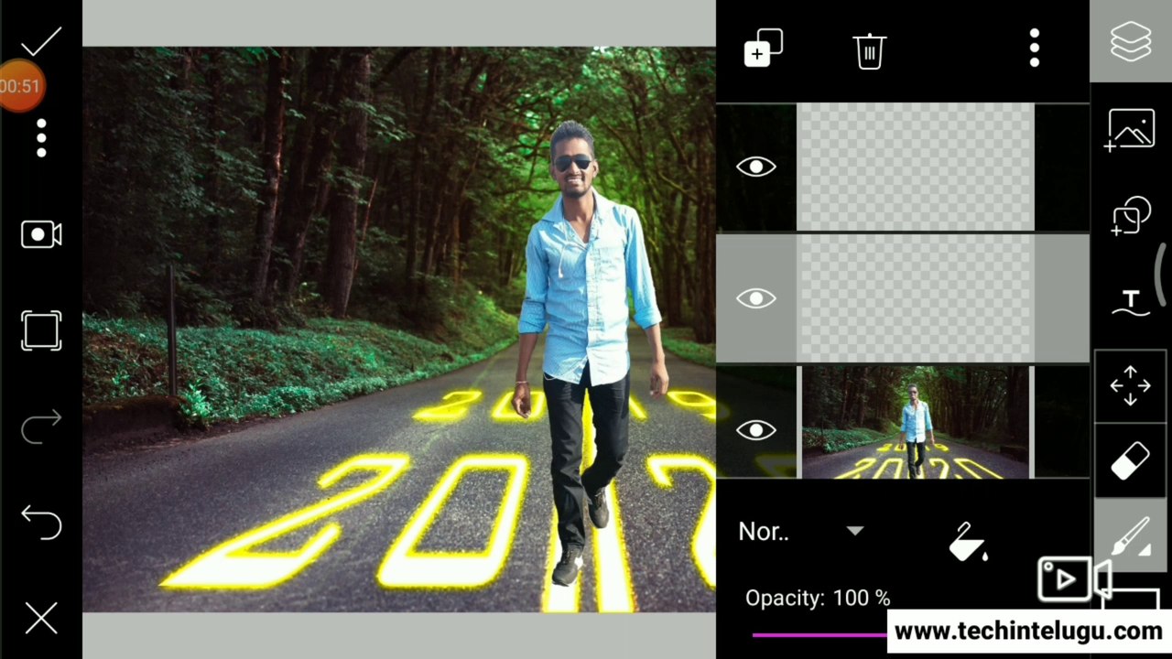
Task: Adjust the Opacity slider
Action: click(x=819, y=634)
